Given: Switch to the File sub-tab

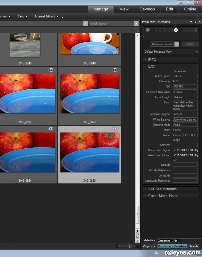Looking at the screenshot, I should point(175,241).
